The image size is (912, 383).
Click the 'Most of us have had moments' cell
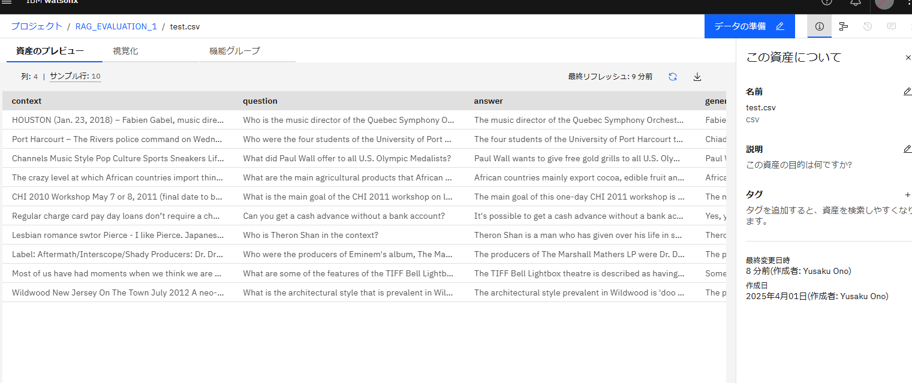pos(118,273)
